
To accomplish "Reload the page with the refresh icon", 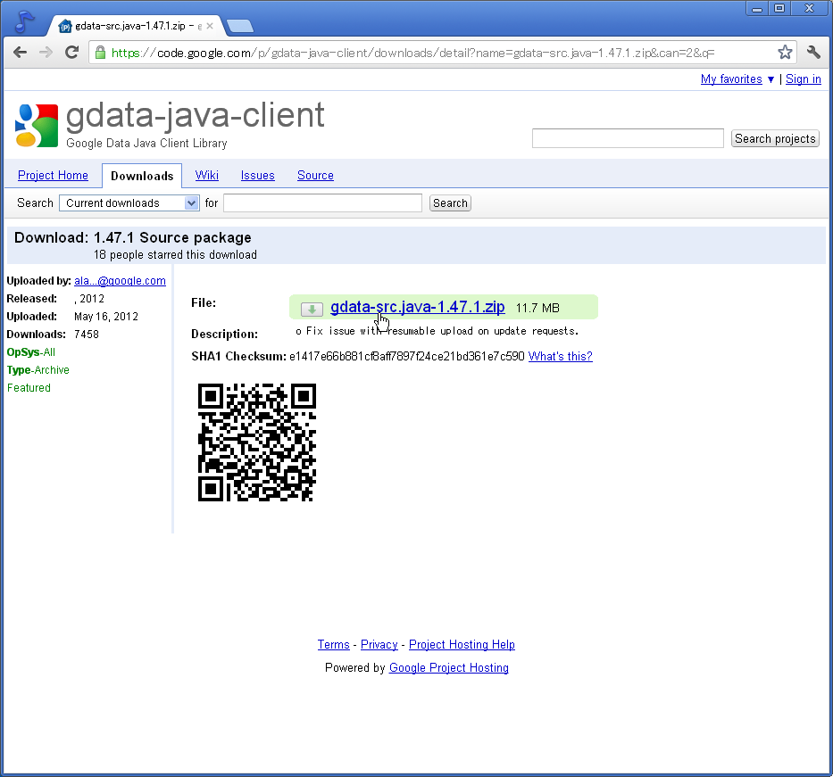I will pyautogui.click(x=71, y=52).
